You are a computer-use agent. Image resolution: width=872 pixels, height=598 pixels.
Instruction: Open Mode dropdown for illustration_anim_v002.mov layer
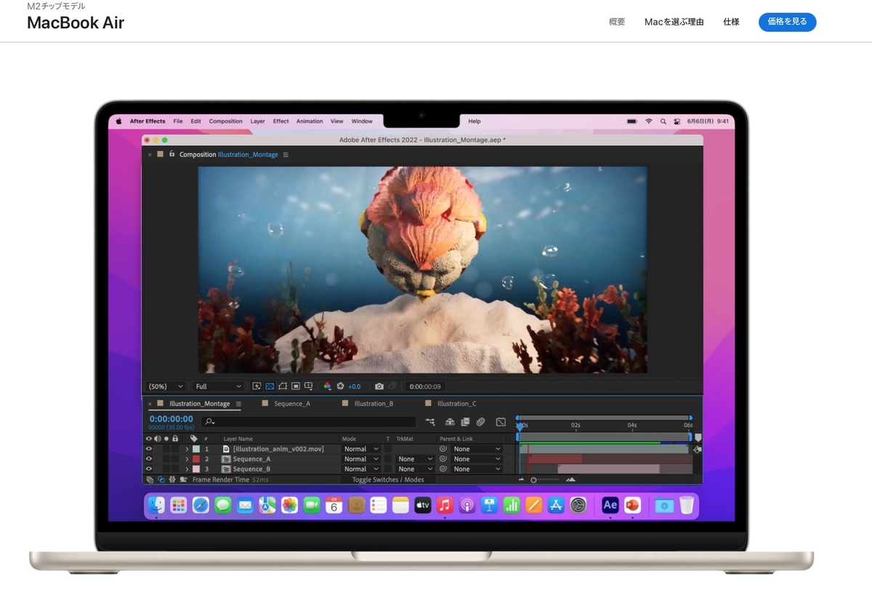pos(361,449)
